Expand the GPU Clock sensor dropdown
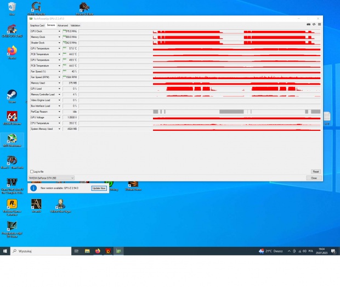This screenshot has height=287, width=340. click(x=59, y=31)
